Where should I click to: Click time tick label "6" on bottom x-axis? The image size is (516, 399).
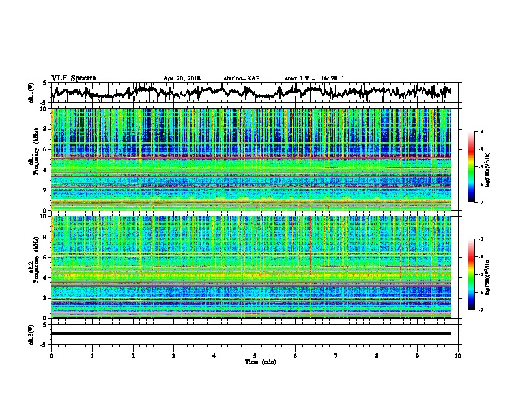[x=295, y=356]
